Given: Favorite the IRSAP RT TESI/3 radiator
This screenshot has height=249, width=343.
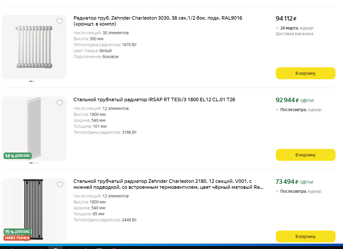Looking at the screenshot, I should pyautogui.click(x=60, y=103).
